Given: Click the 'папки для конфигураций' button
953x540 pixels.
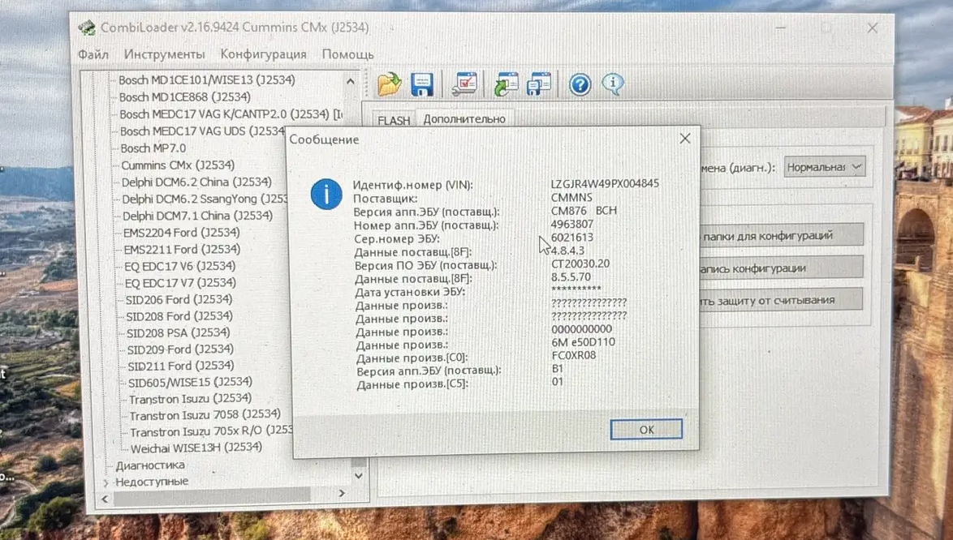Looking at the screenshot, I should tap(782, 235).
